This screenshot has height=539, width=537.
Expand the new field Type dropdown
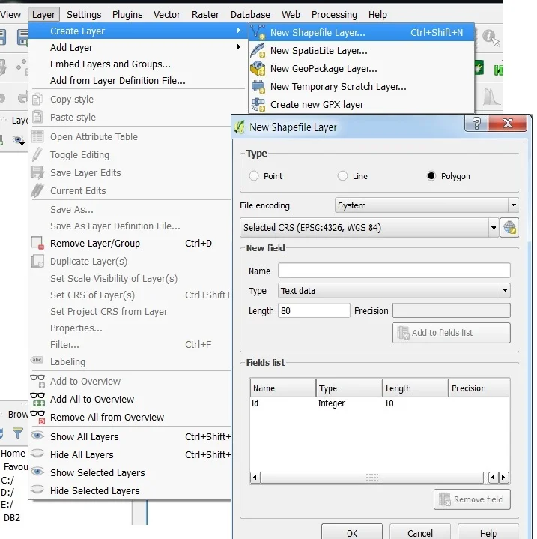tap(393, 290)
